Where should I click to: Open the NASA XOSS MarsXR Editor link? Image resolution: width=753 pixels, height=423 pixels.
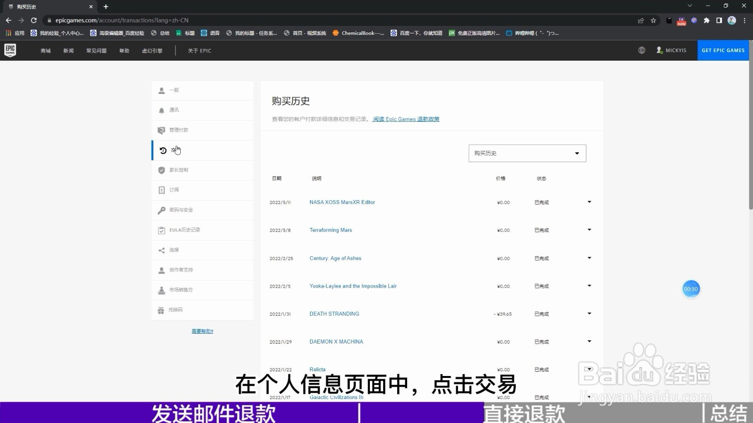342,202
